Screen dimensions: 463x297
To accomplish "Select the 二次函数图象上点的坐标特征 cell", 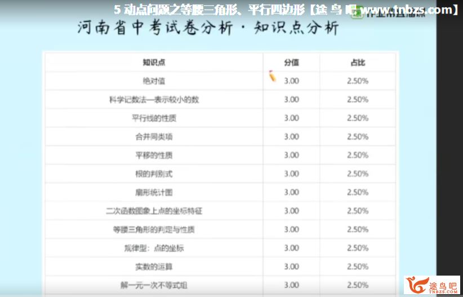I will point(154,211).
